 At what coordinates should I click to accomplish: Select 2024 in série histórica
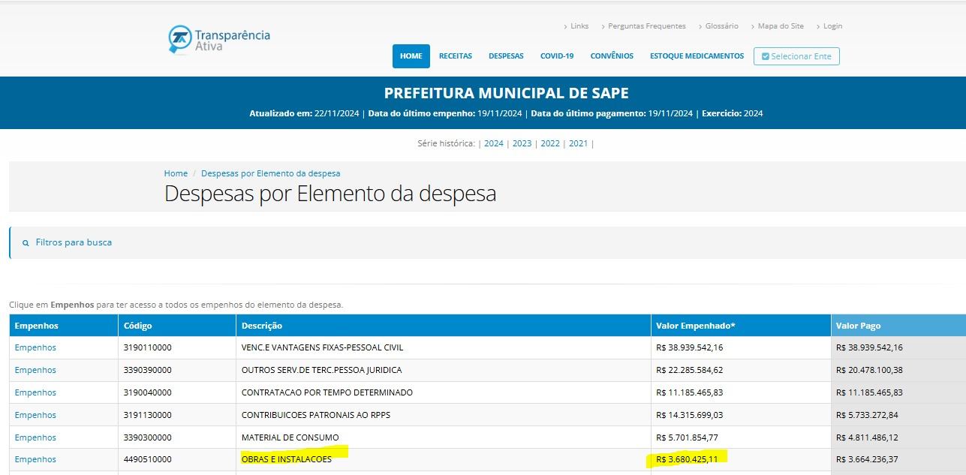[494, 143]
